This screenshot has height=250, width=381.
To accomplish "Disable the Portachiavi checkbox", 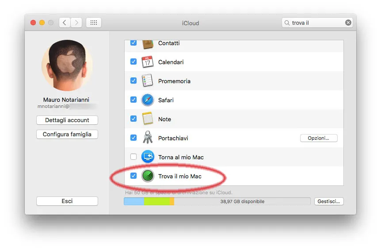I will 133,138.
